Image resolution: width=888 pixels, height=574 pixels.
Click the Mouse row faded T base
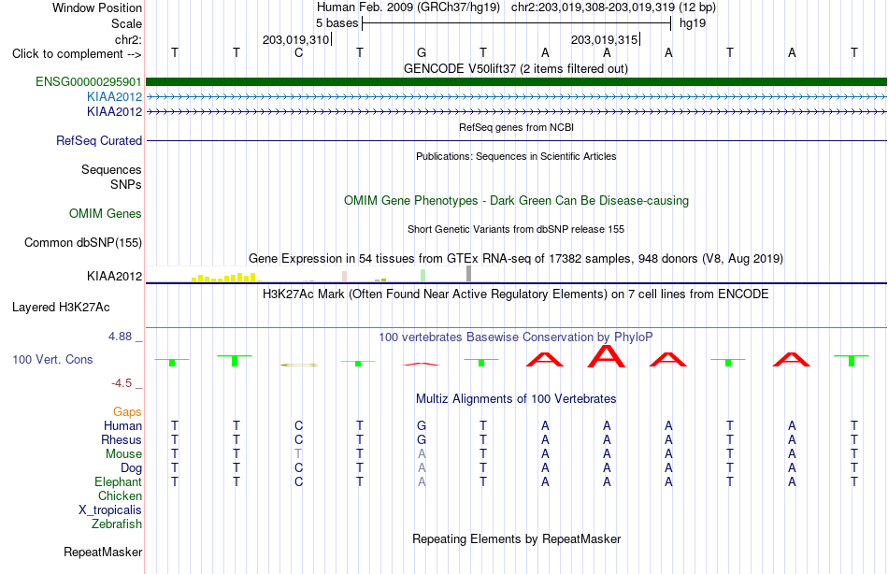[298, 454]
